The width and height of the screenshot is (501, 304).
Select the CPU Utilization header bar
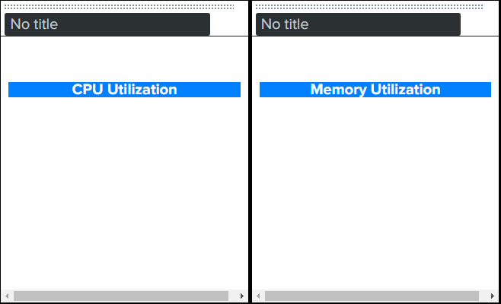pos(124,90)
